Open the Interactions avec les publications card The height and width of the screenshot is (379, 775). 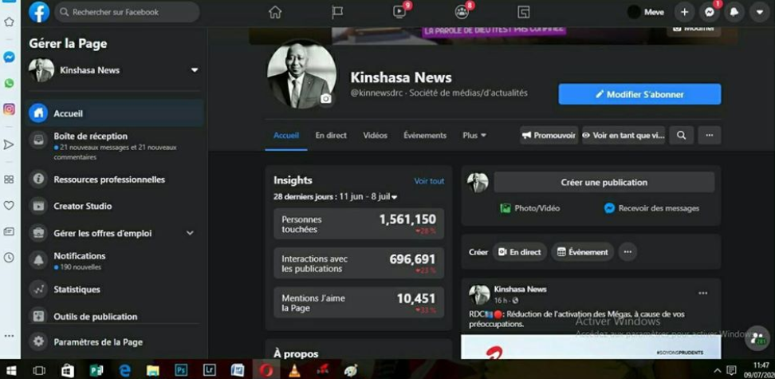(359, 263)
